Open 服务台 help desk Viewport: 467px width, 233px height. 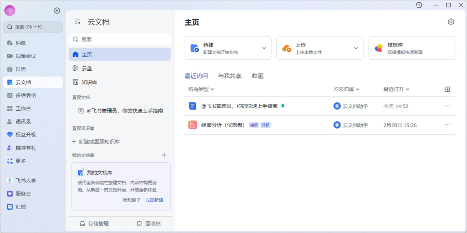(x=33, y=194)
